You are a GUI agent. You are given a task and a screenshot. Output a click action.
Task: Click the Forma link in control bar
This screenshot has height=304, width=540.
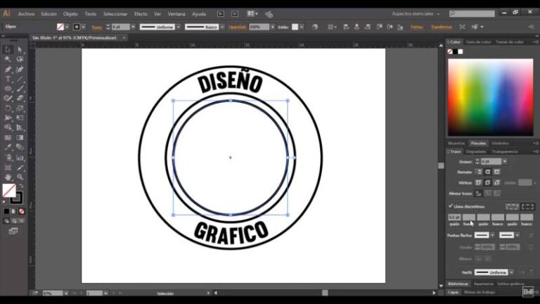coord(417,27)
